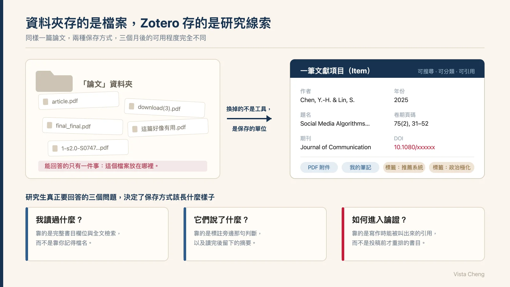510x287 pixels.
Task: Click the 「論文」資料夾 label
Action: click(106, 84)
